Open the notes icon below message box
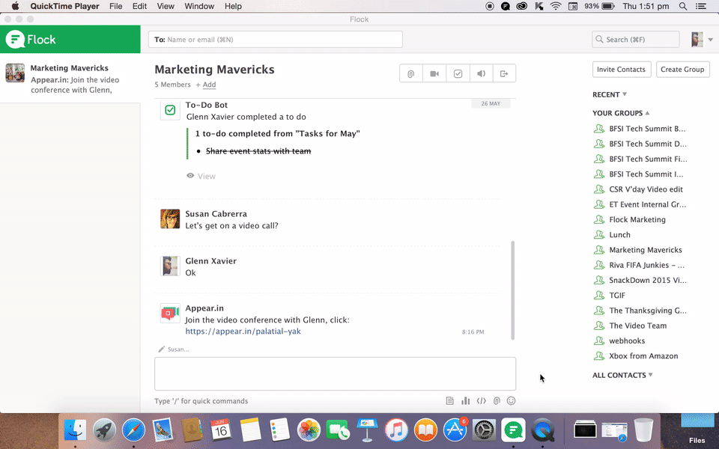719x449 pixels. [x=450, y=401]
